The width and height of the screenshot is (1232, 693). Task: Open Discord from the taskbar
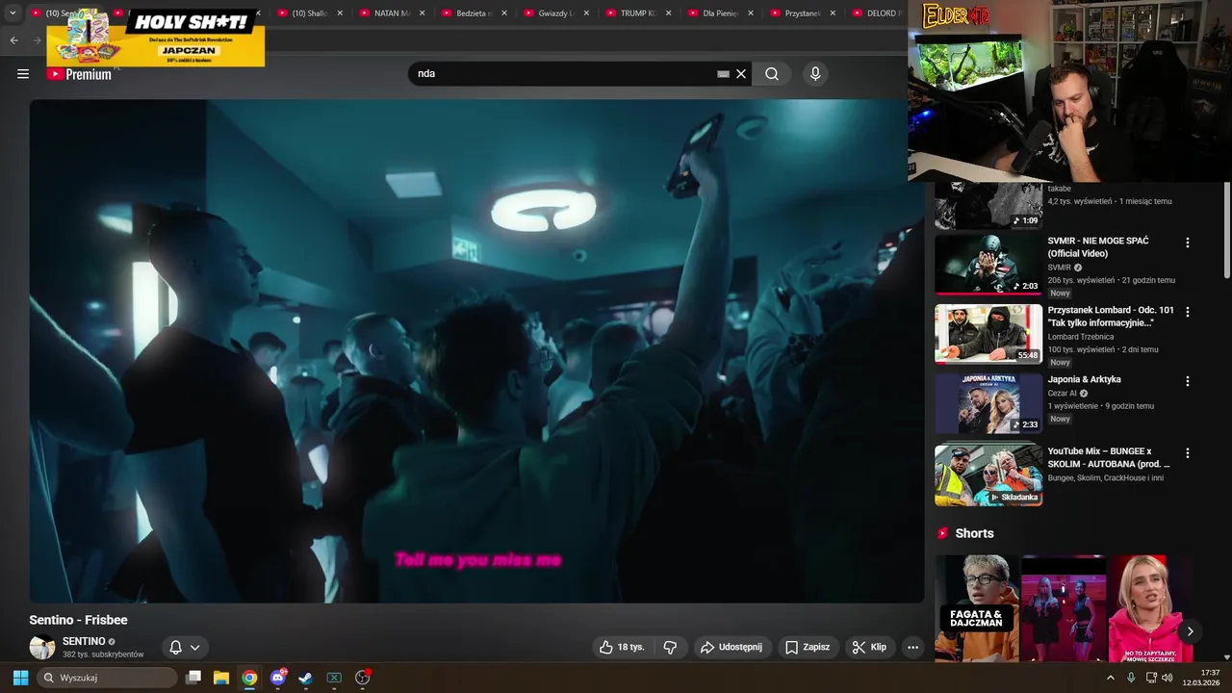point(278,678)
